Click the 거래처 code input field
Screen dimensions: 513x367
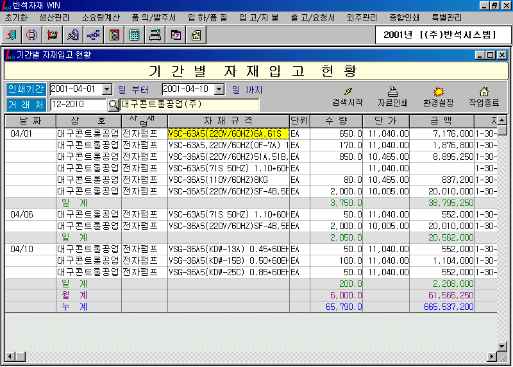pyautogui.click(x=78, y=104)
